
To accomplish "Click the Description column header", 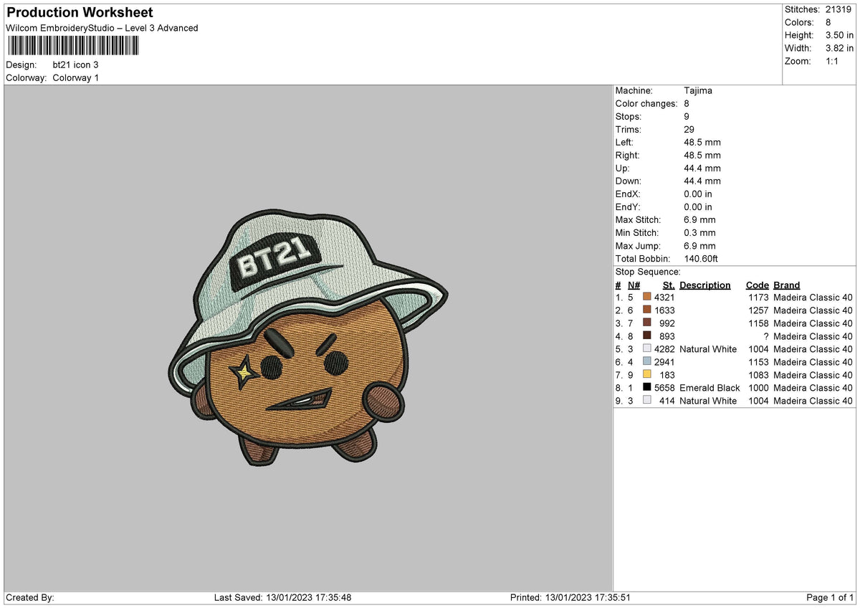I will point(705,285).
